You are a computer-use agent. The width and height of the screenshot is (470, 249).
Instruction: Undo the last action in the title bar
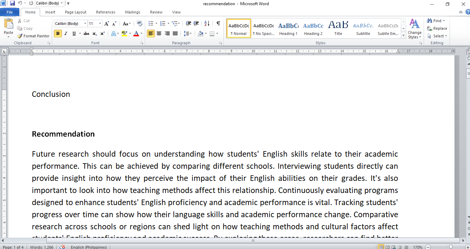tap(20, 3)
